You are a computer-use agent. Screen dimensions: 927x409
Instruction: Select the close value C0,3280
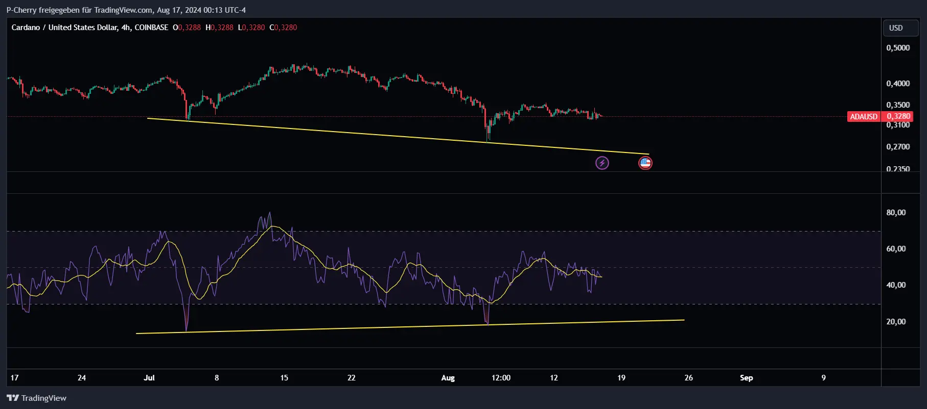point(283,28)
